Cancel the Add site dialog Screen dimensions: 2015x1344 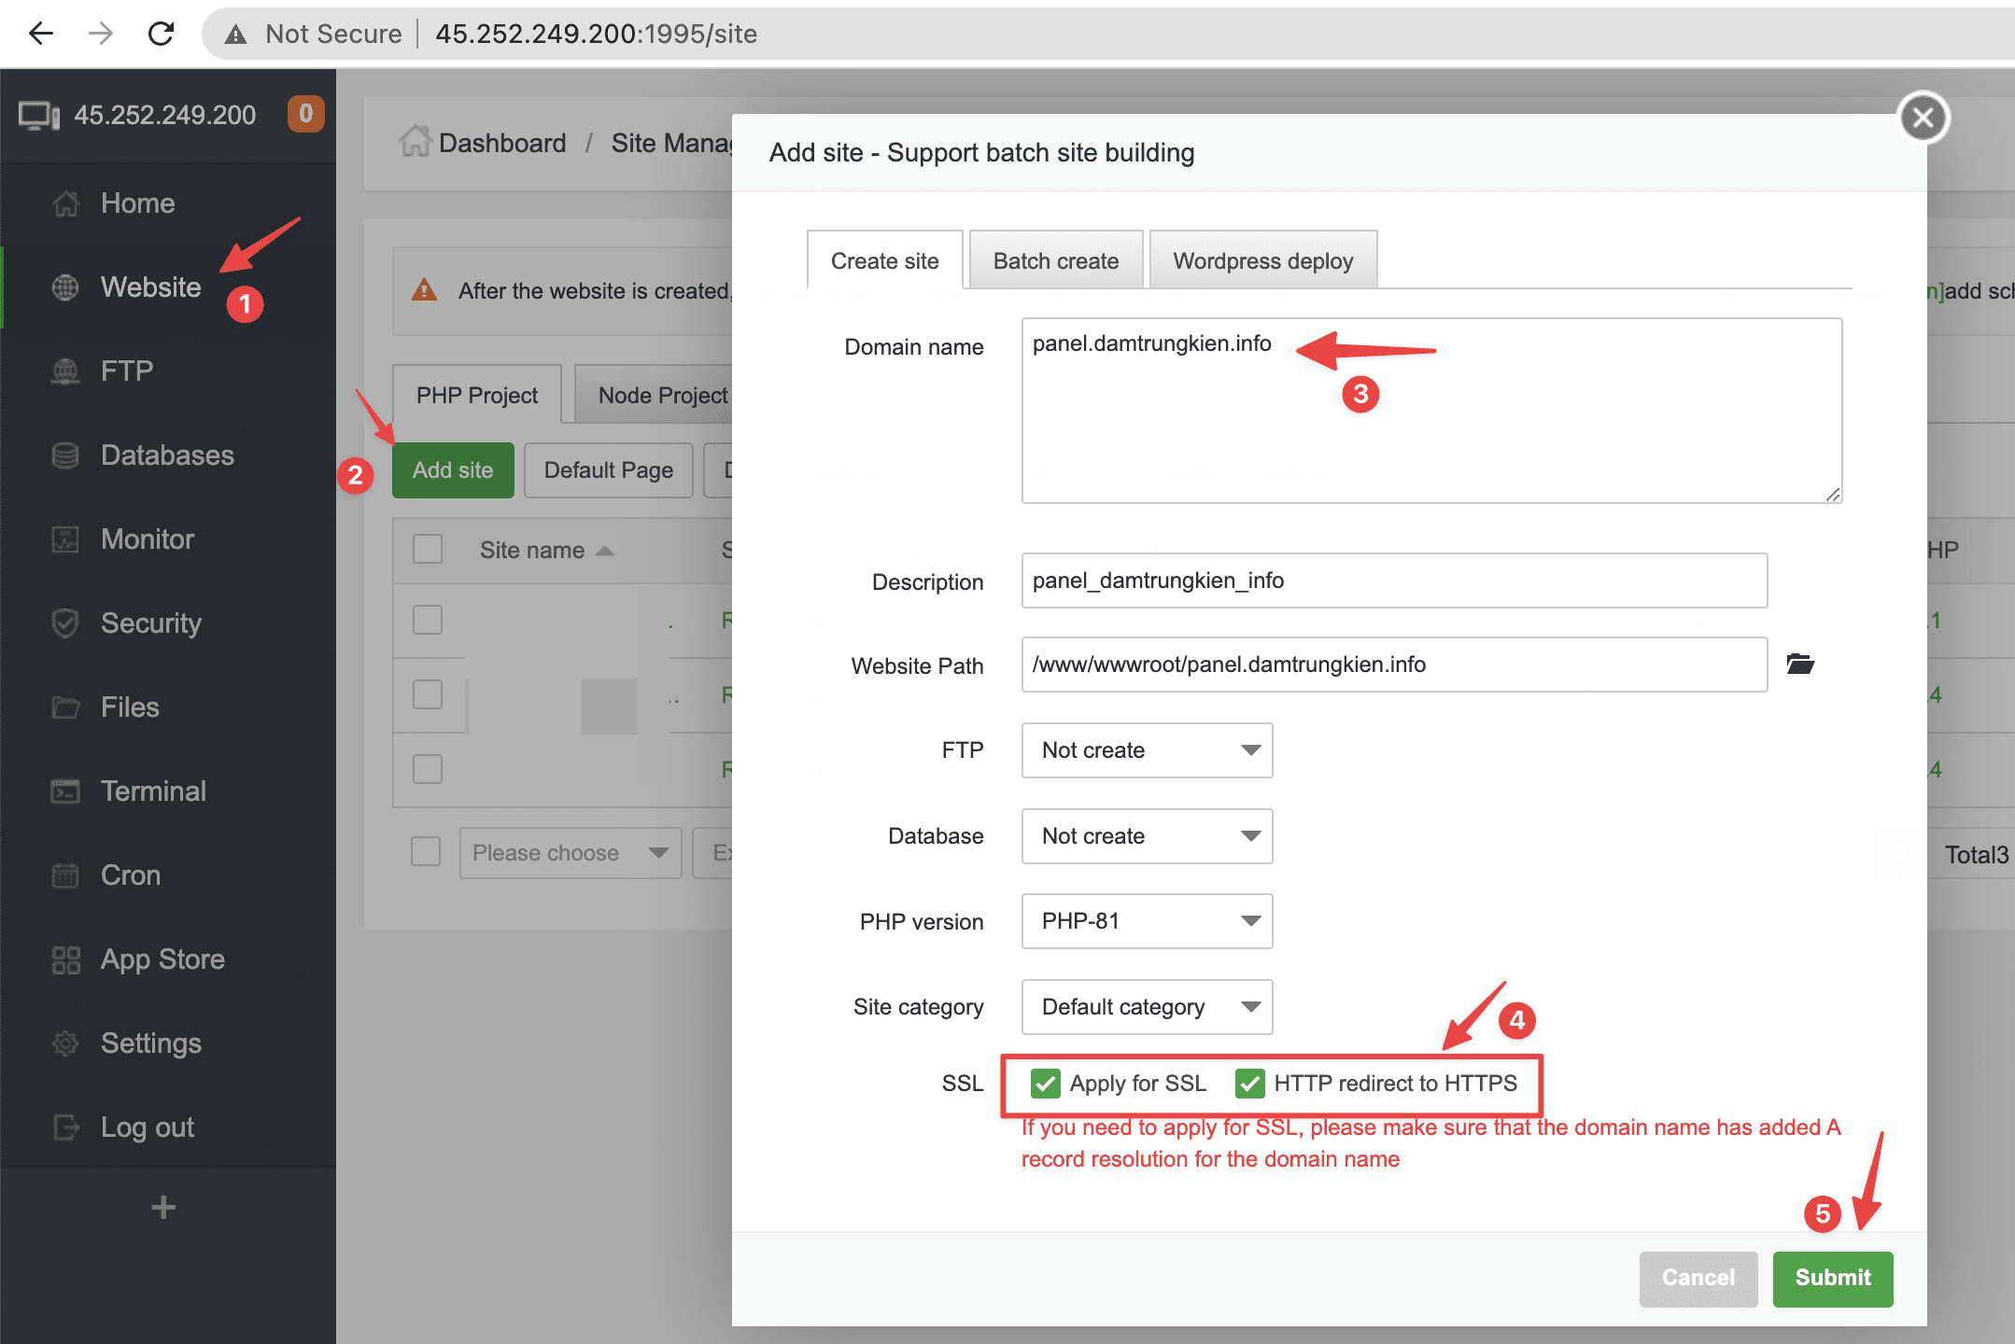tap(1698, 1279)
